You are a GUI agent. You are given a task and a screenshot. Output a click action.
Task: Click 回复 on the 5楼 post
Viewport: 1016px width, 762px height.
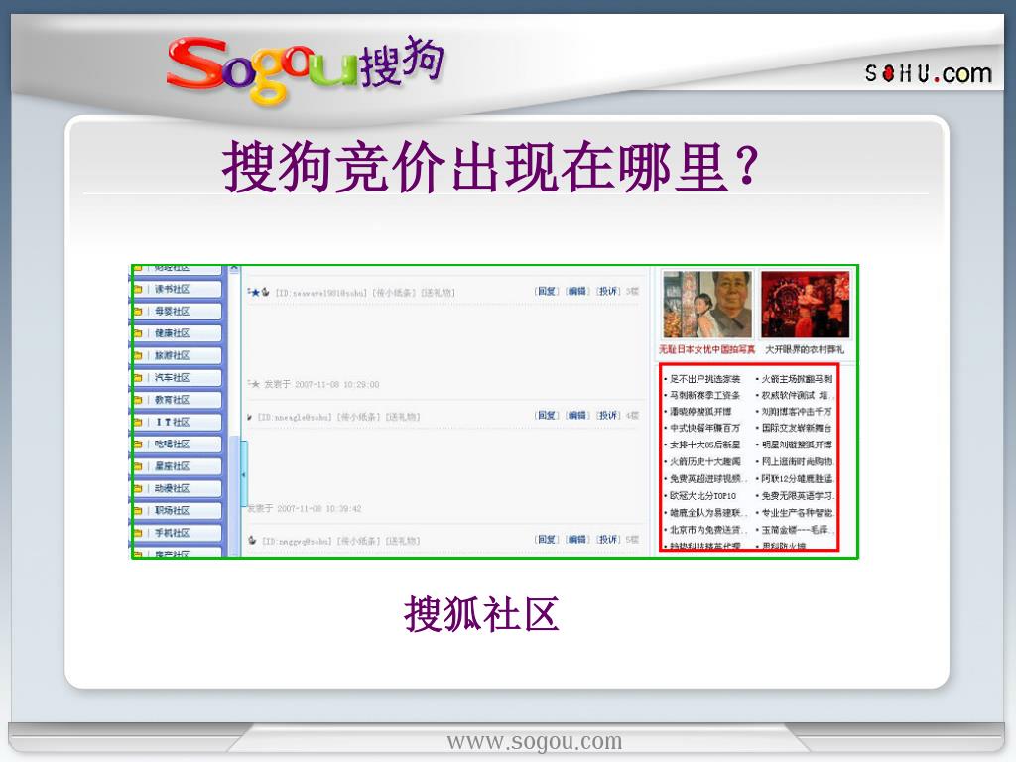547,539
